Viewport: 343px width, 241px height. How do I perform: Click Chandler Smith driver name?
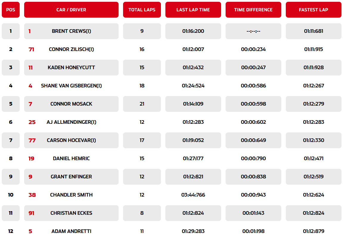click(x=71, y=194)
